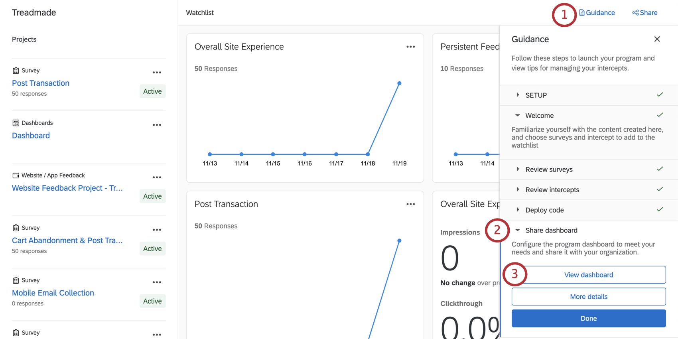Viewport: 678px width, 339px height.
Task: Expand the Review surveys step
Action: pos(518,169)
